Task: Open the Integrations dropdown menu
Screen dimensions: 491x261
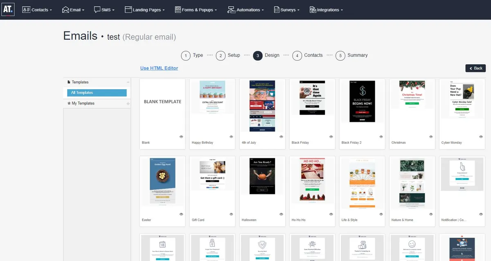Action: pyautogui.click(x=326, y=10)
